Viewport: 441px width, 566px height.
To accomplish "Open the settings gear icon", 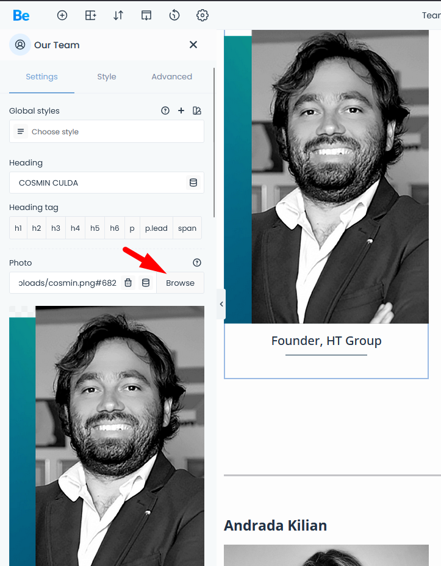I will pos(203,15).
